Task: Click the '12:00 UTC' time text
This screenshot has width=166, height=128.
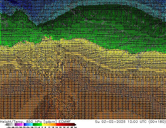Action: pos(137,121)
